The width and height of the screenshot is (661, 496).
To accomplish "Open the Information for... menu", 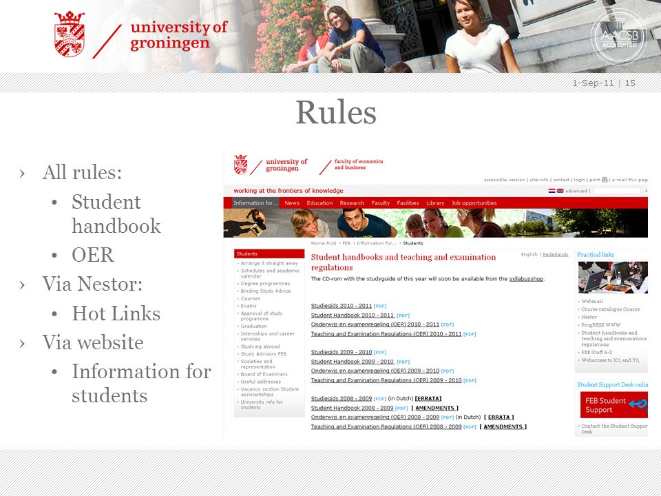I will pyautogui.click(x=256, y=203).
